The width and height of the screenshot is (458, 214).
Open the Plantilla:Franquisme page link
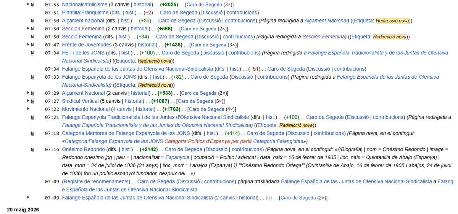coord(85,13)
